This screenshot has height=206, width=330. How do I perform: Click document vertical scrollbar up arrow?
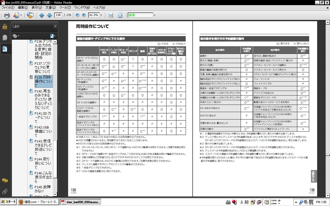[328, 22]
